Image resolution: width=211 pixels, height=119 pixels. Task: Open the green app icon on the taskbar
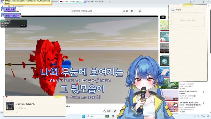(107, 116)
